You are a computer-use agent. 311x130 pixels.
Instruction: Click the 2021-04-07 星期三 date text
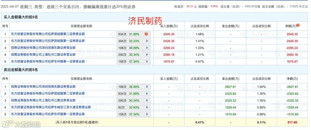[x=16, y=7]
